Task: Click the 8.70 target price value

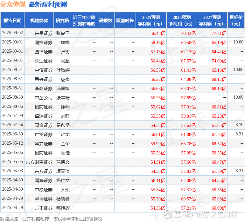Action: pos(240,125)
